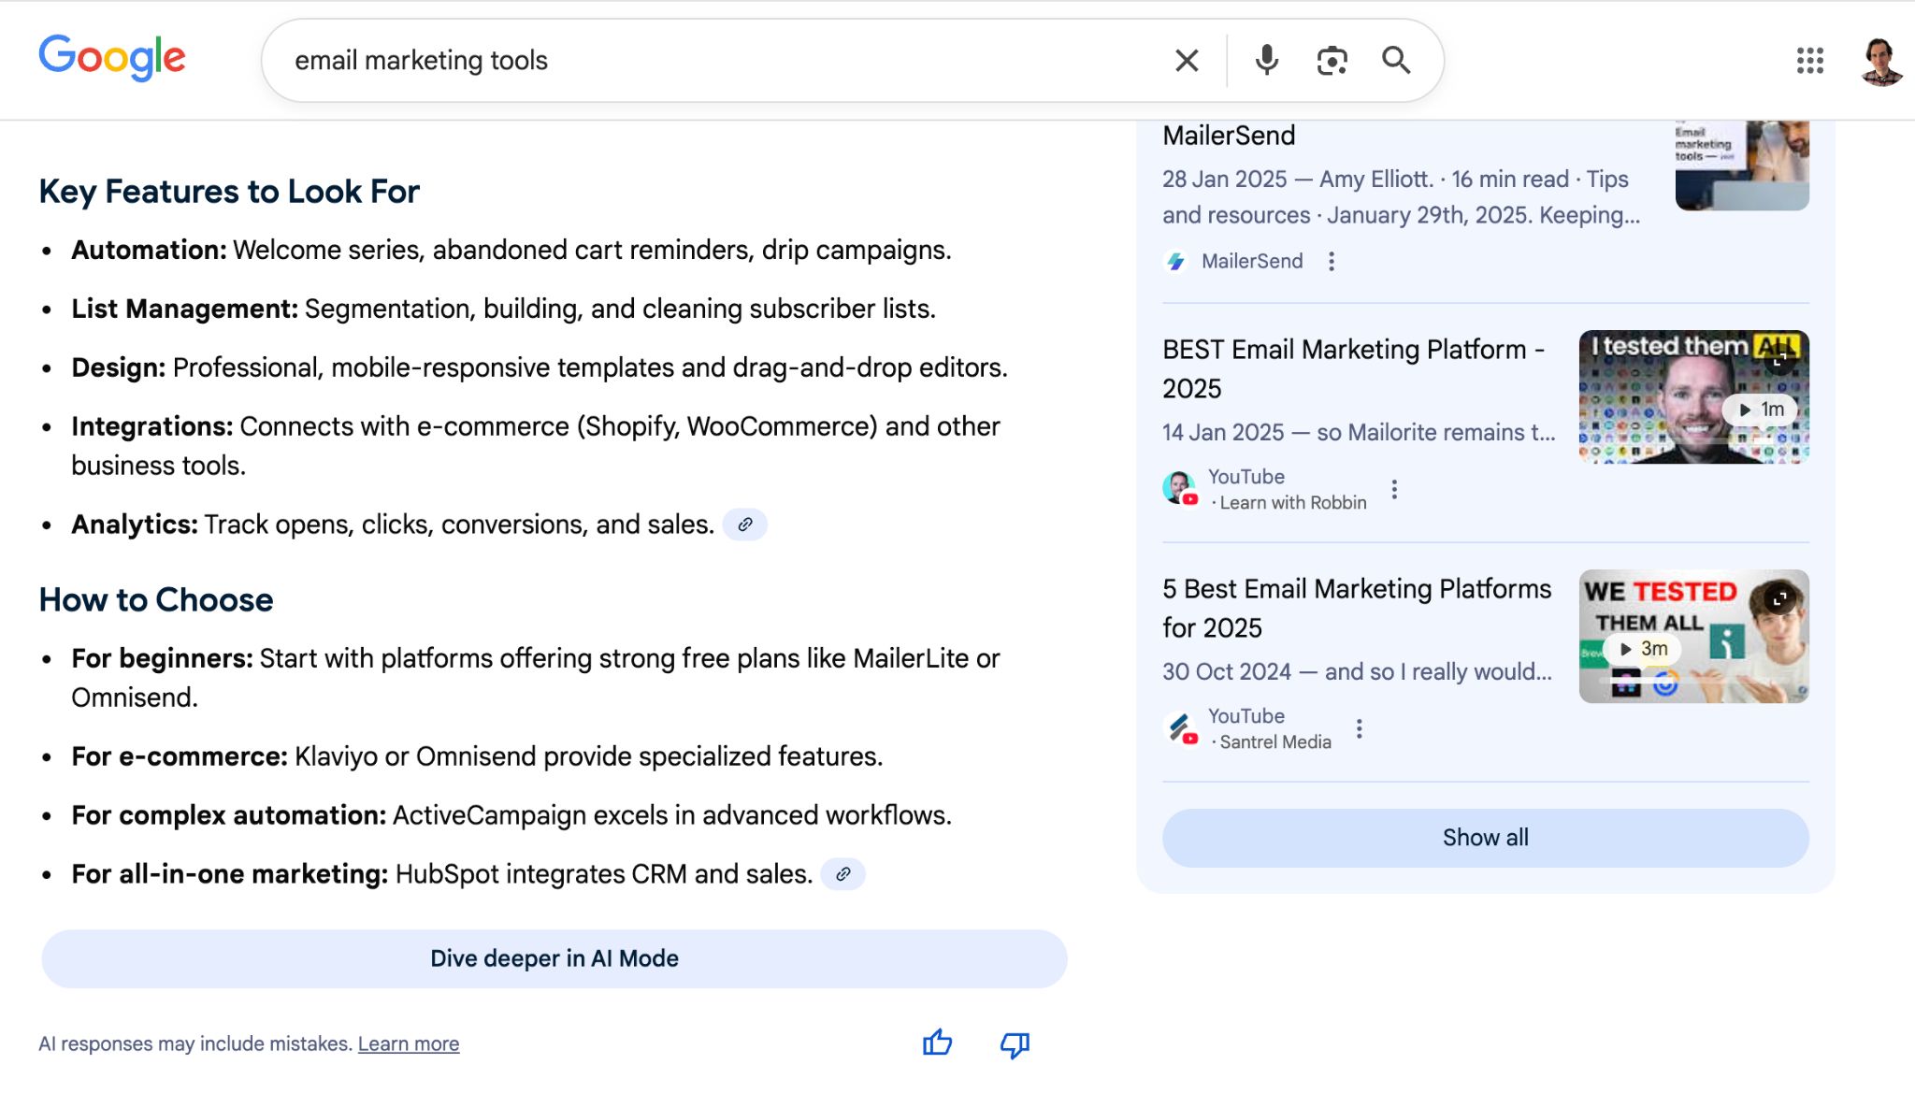Click the Show all button
The height and width of the screenshot is (1093, 1915).
(x=1484, y=838)
